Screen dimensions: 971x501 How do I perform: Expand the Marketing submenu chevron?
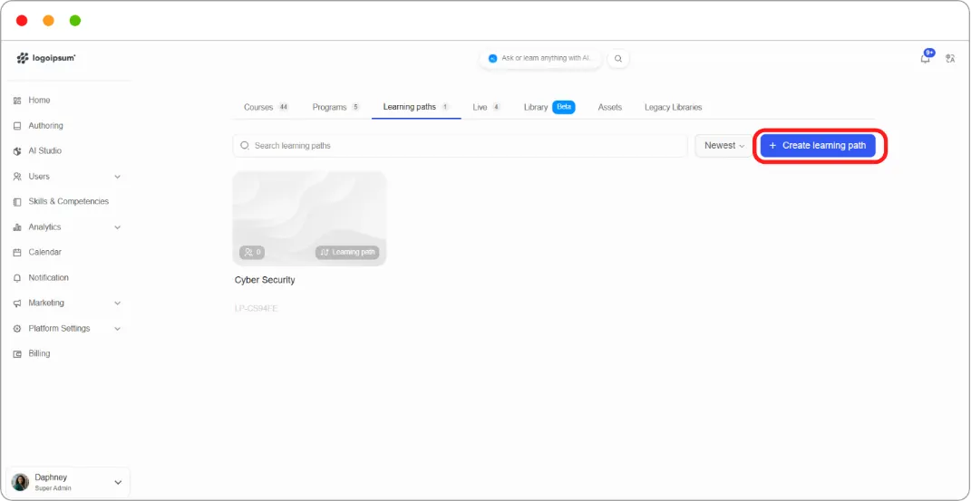(117, 303)
